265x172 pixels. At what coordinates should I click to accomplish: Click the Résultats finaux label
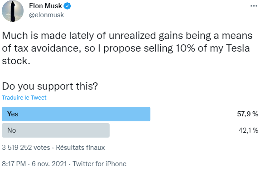click(x=80, y=148)
